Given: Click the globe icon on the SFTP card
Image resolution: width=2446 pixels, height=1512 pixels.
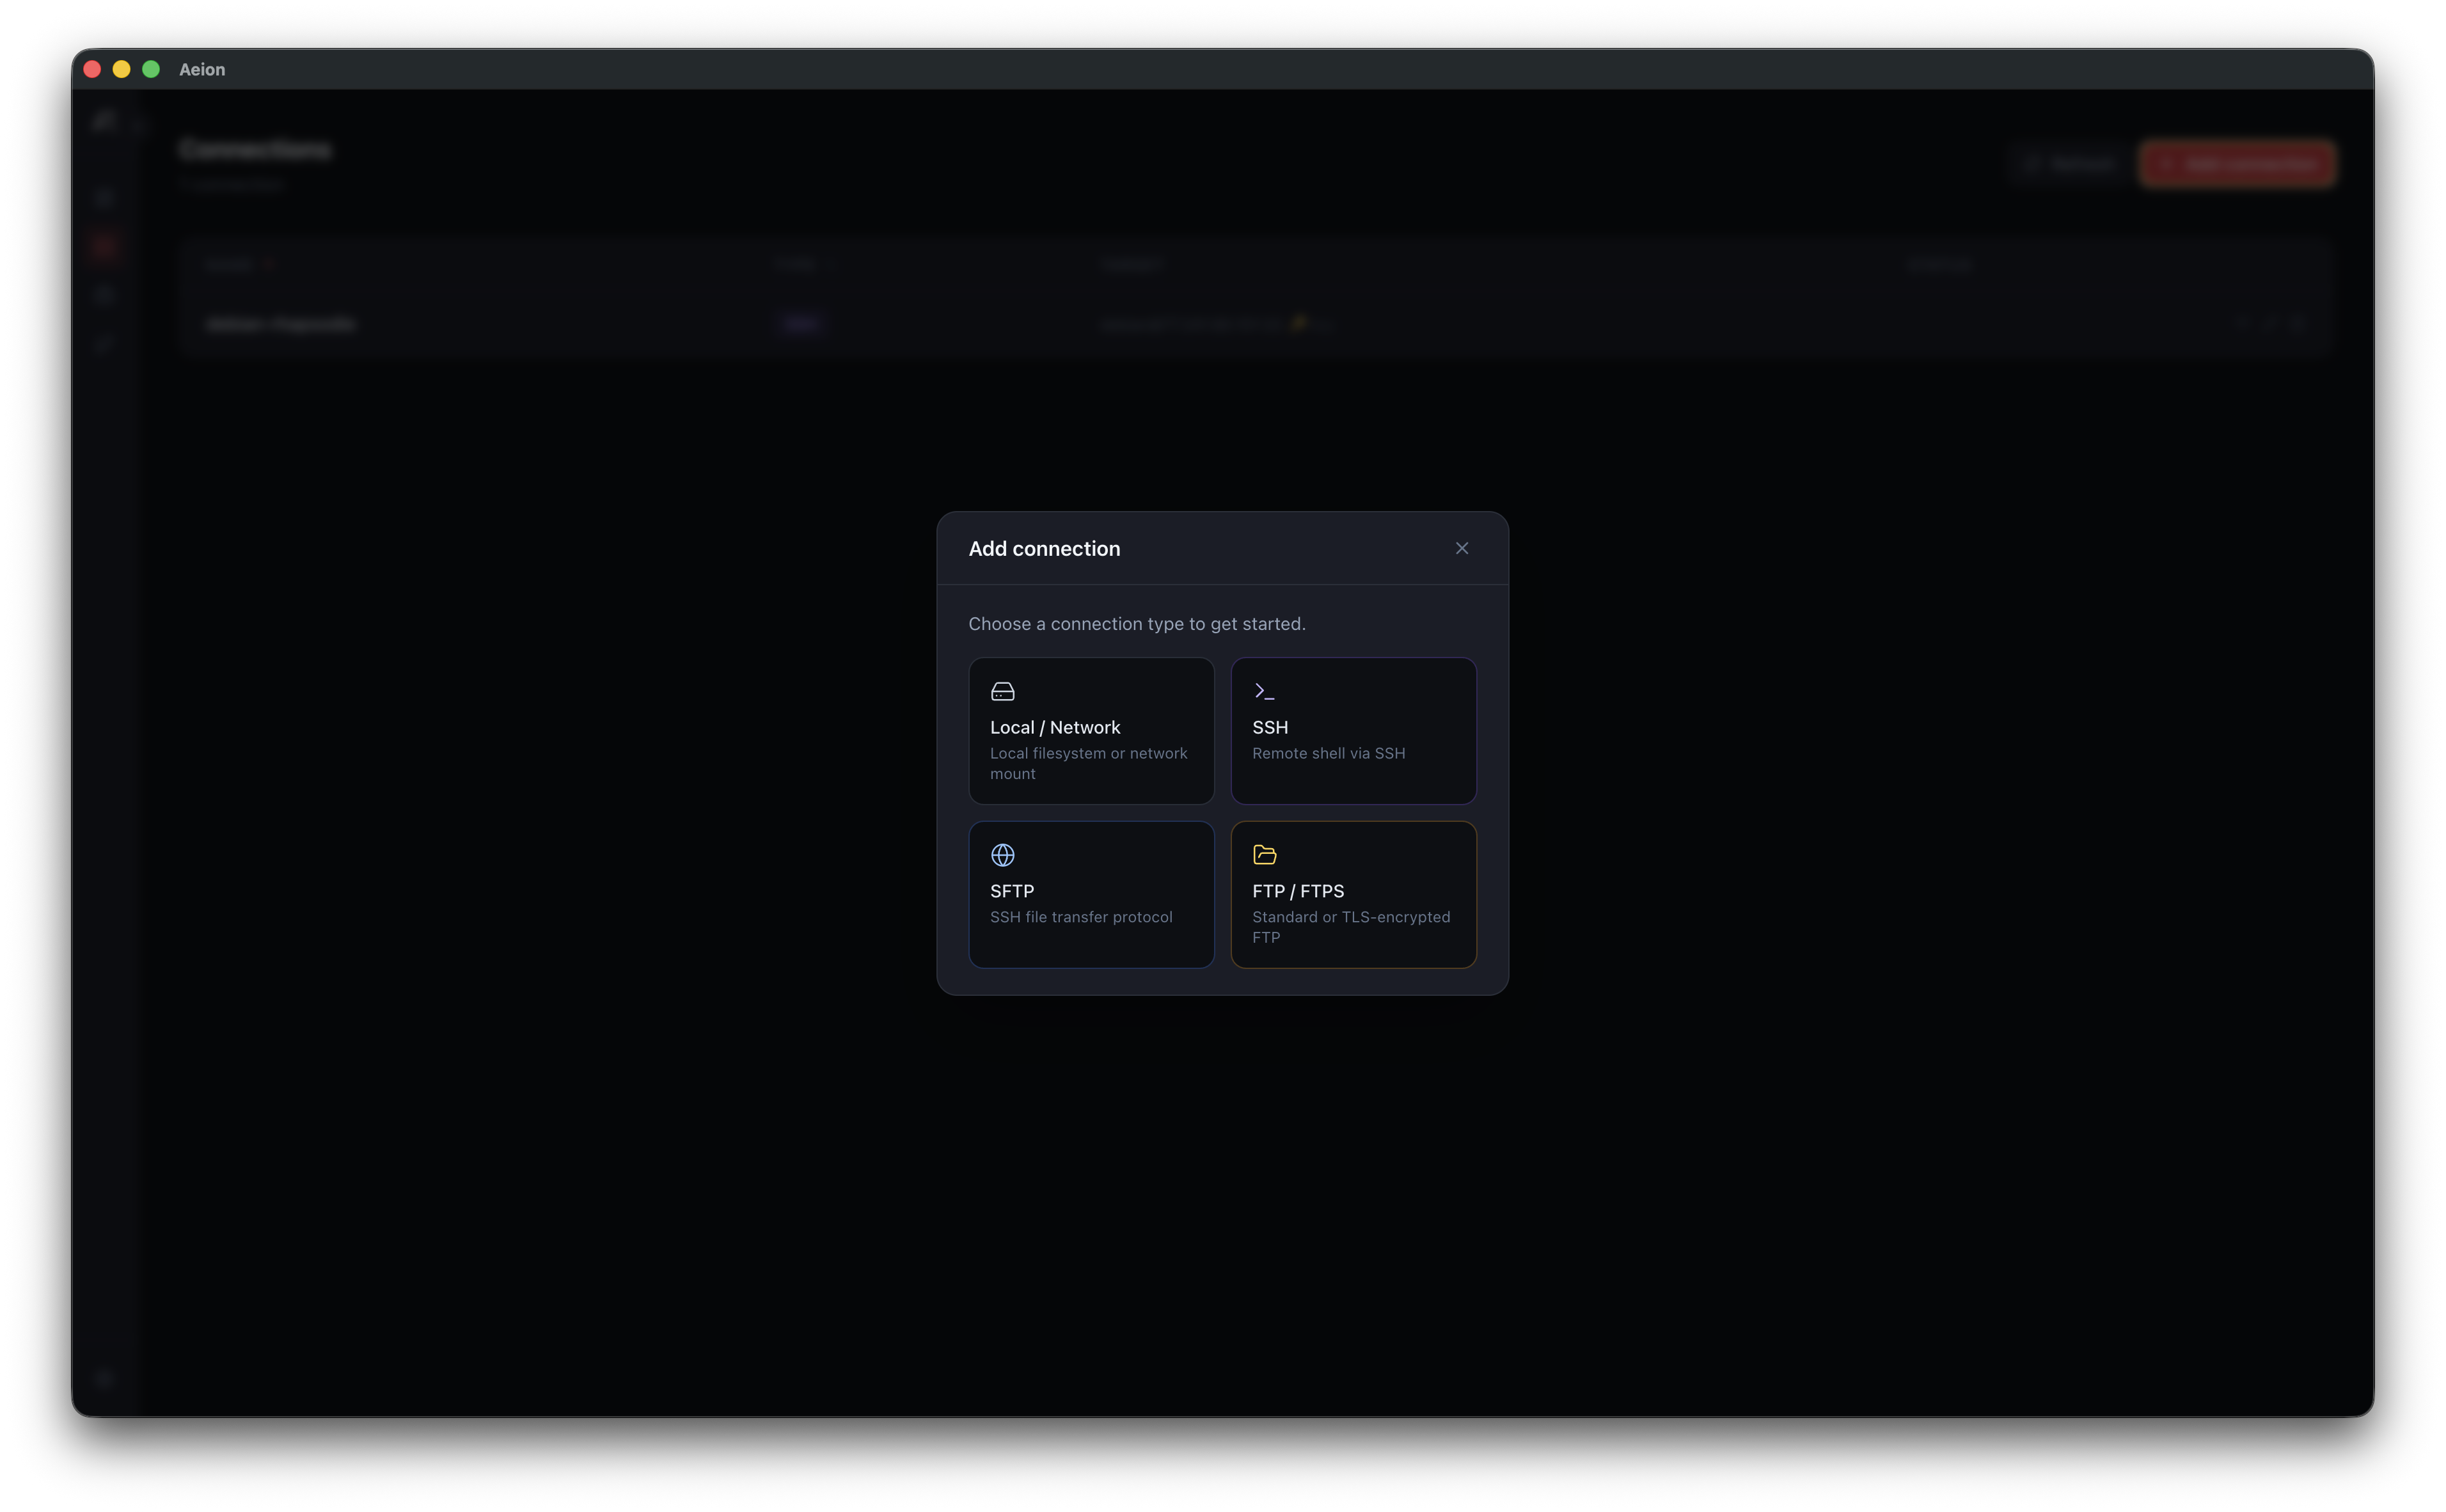Looking at the screenshot, I should tap(1002, 855).
